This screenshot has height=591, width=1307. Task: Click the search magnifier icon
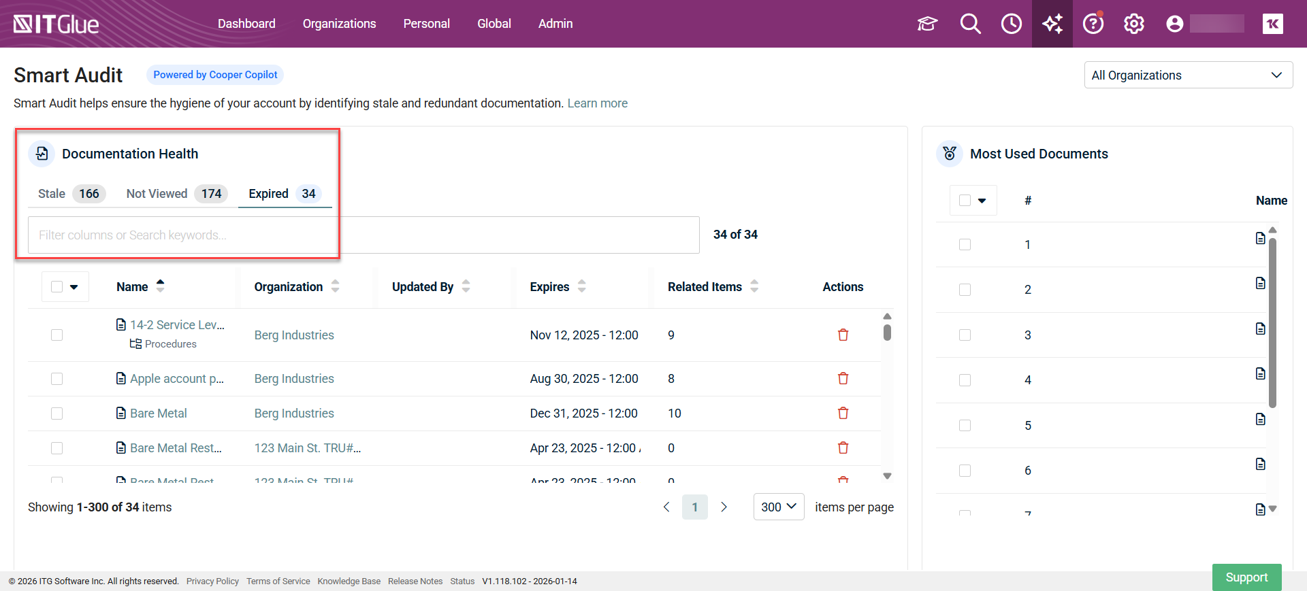coord(970,24)
